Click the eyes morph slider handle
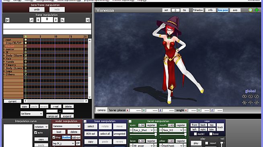The image size is (263, 147). 156,134
